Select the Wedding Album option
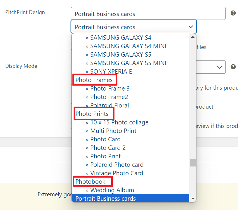 coord(131,190)
